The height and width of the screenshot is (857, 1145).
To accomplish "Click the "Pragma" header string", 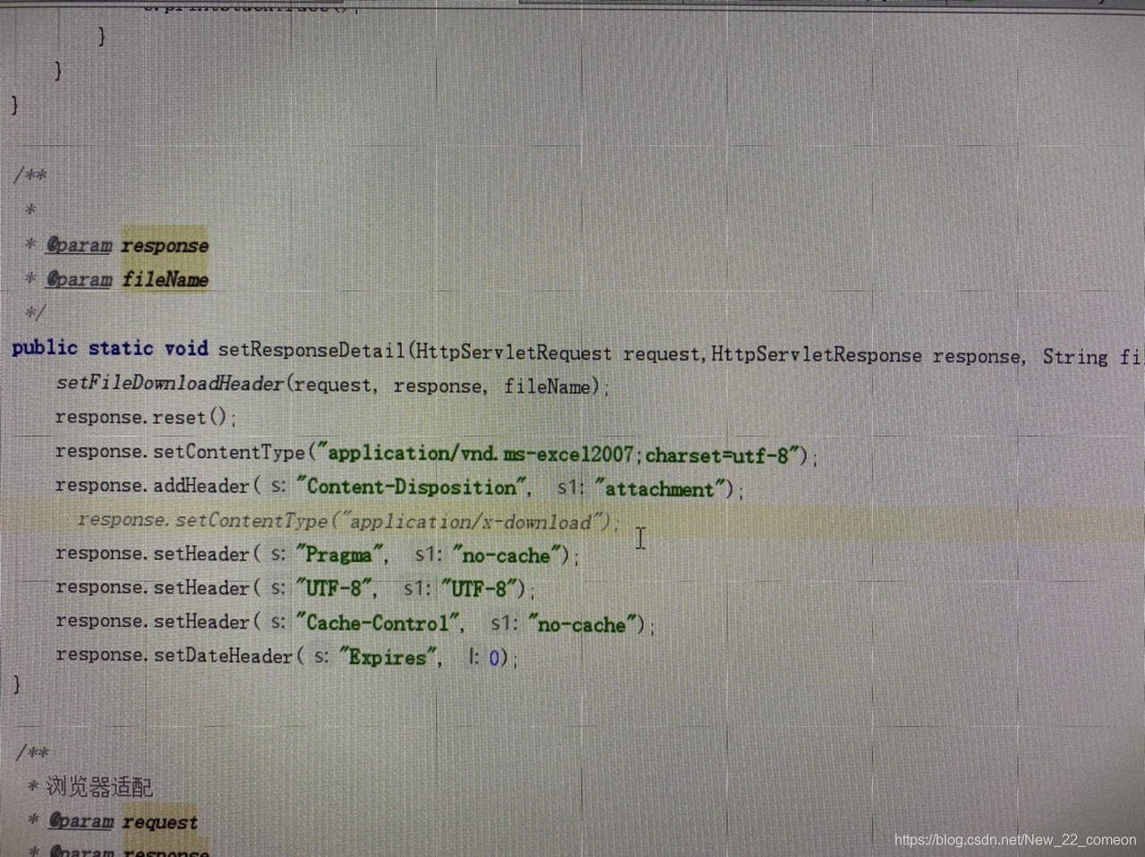I will [339, 555].
